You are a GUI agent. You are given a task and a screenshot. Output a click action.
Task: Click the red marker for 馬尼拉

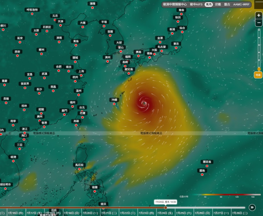point(79,169)
